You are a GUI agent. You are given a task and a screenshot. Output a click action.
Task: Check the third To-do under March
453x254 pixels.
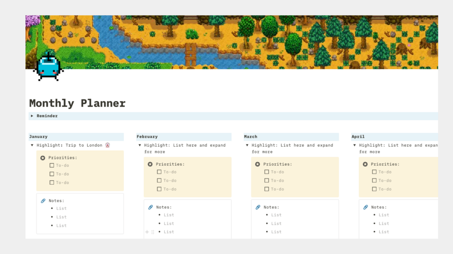click(267, 189)
